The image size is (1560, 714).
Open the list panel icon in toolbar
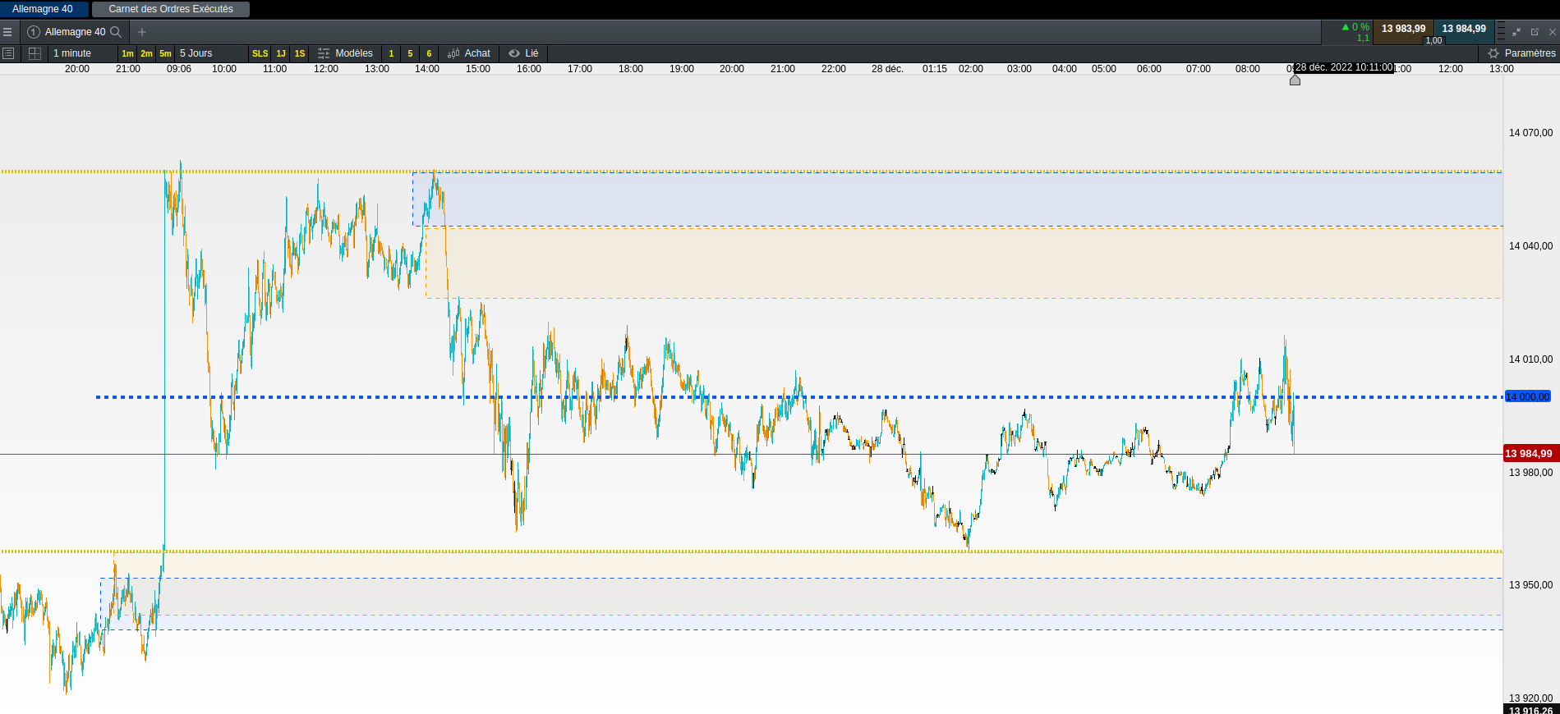tap(8, 53)
